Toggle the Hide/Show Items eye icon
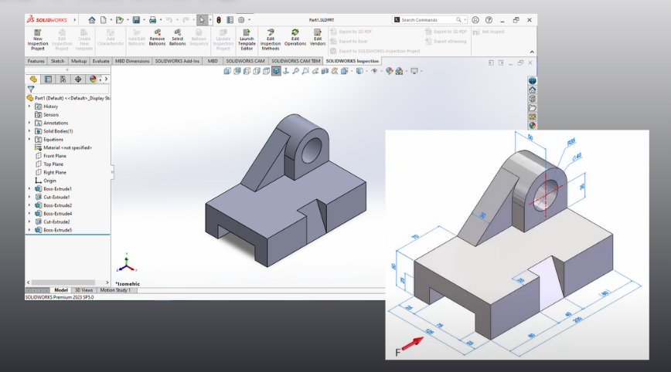Image resolution: width=671 pixels, height=372 pixels. (374, 71)
